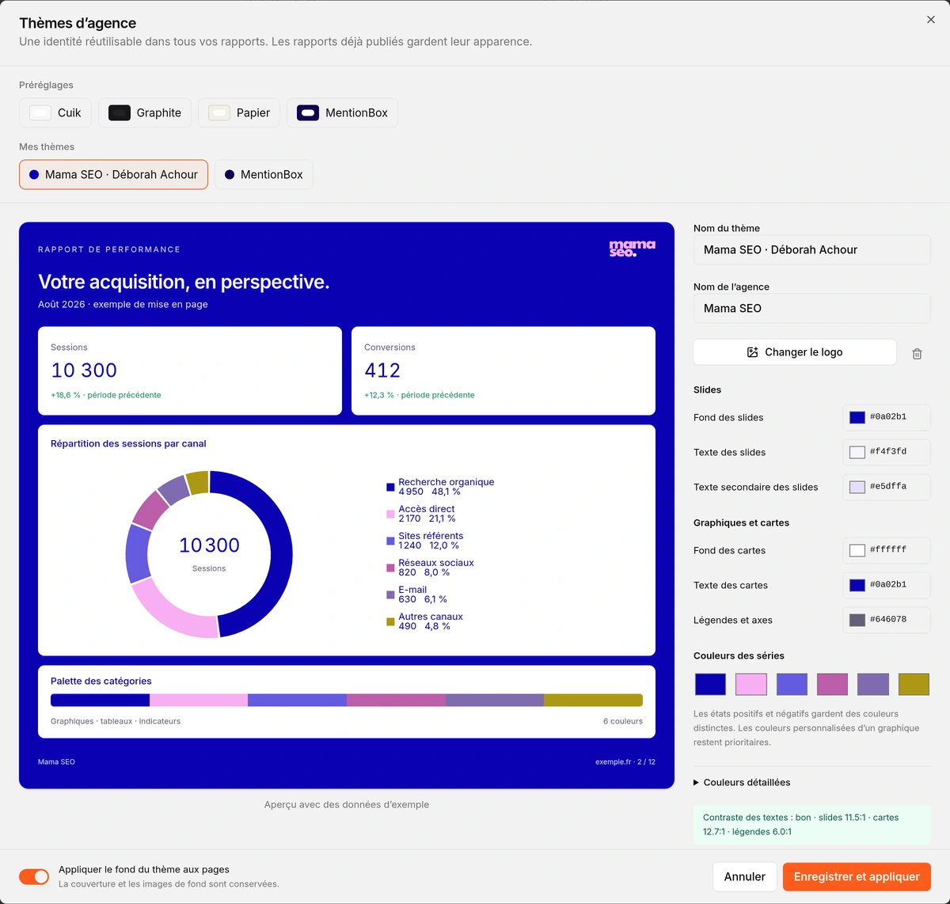This screenshot has width=950, height=904.
Task: Click the Accès direct legend entry
Action: pyautogui.click(x=421, y=514)
